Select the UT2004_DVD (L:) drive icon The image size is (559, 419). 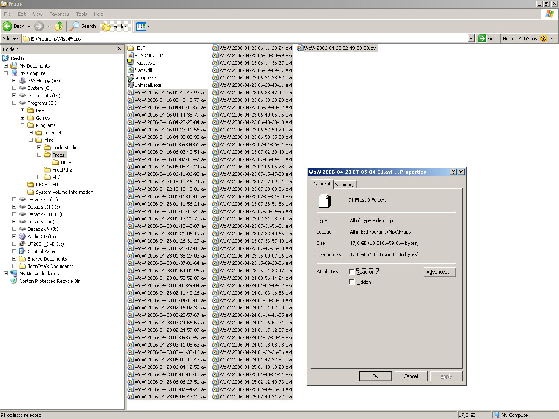click(x=22, y=244)
